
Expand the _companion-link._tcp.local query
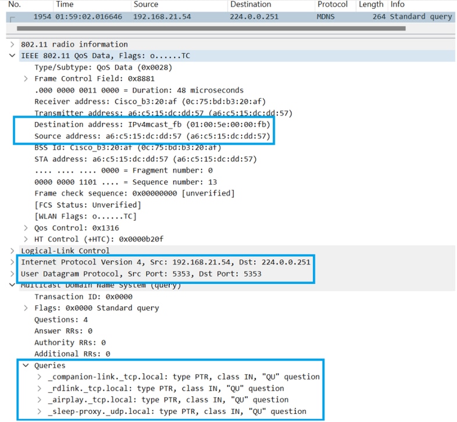pyautogui.click(x=40, y=377)
